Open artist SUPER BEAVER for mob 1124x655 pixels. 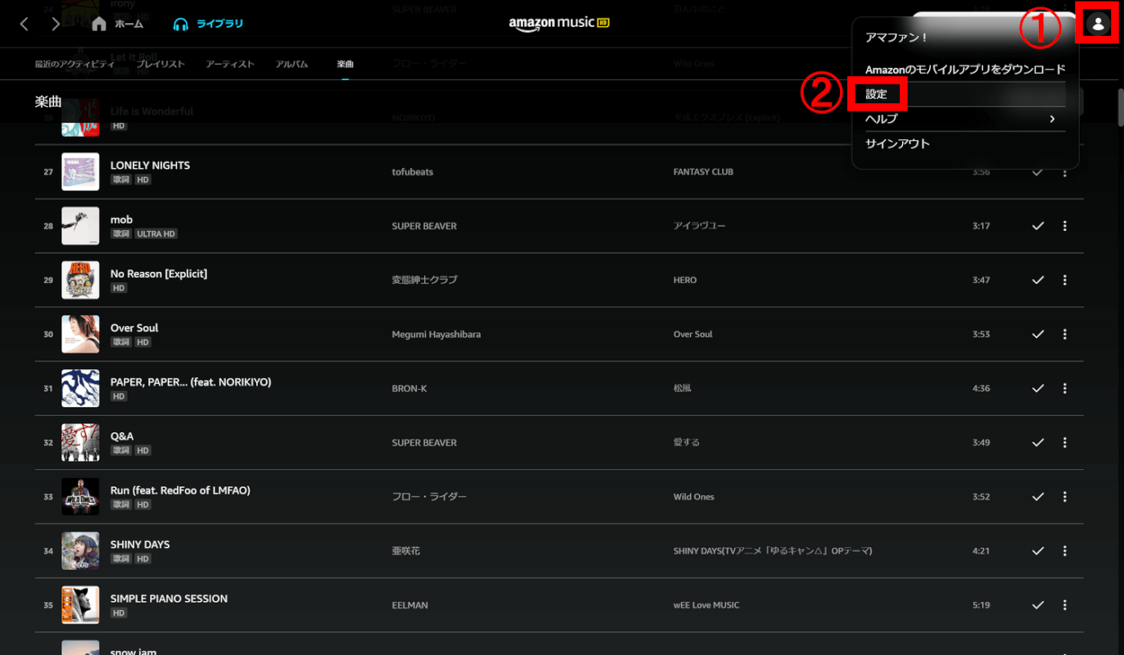point(424,226)
